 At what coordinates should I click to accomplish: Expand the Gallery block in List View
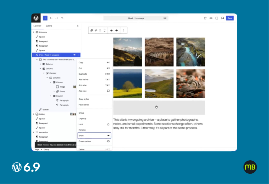pyautogui.click(x=34, y=114)
